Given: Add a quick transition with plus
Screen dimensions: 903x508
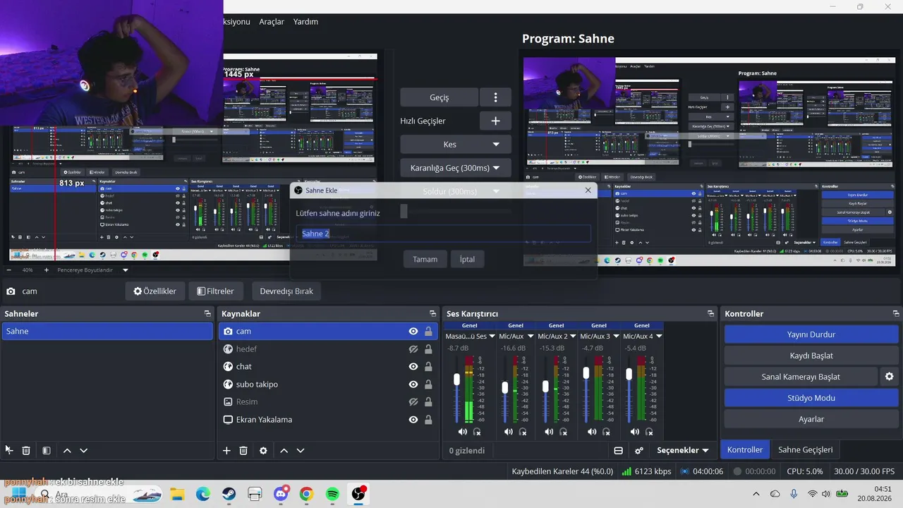Looking at the screenshot, I should (x=495, y=121).
